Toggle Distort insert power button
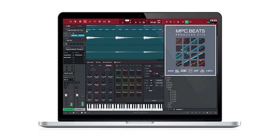 click(73, 57)
